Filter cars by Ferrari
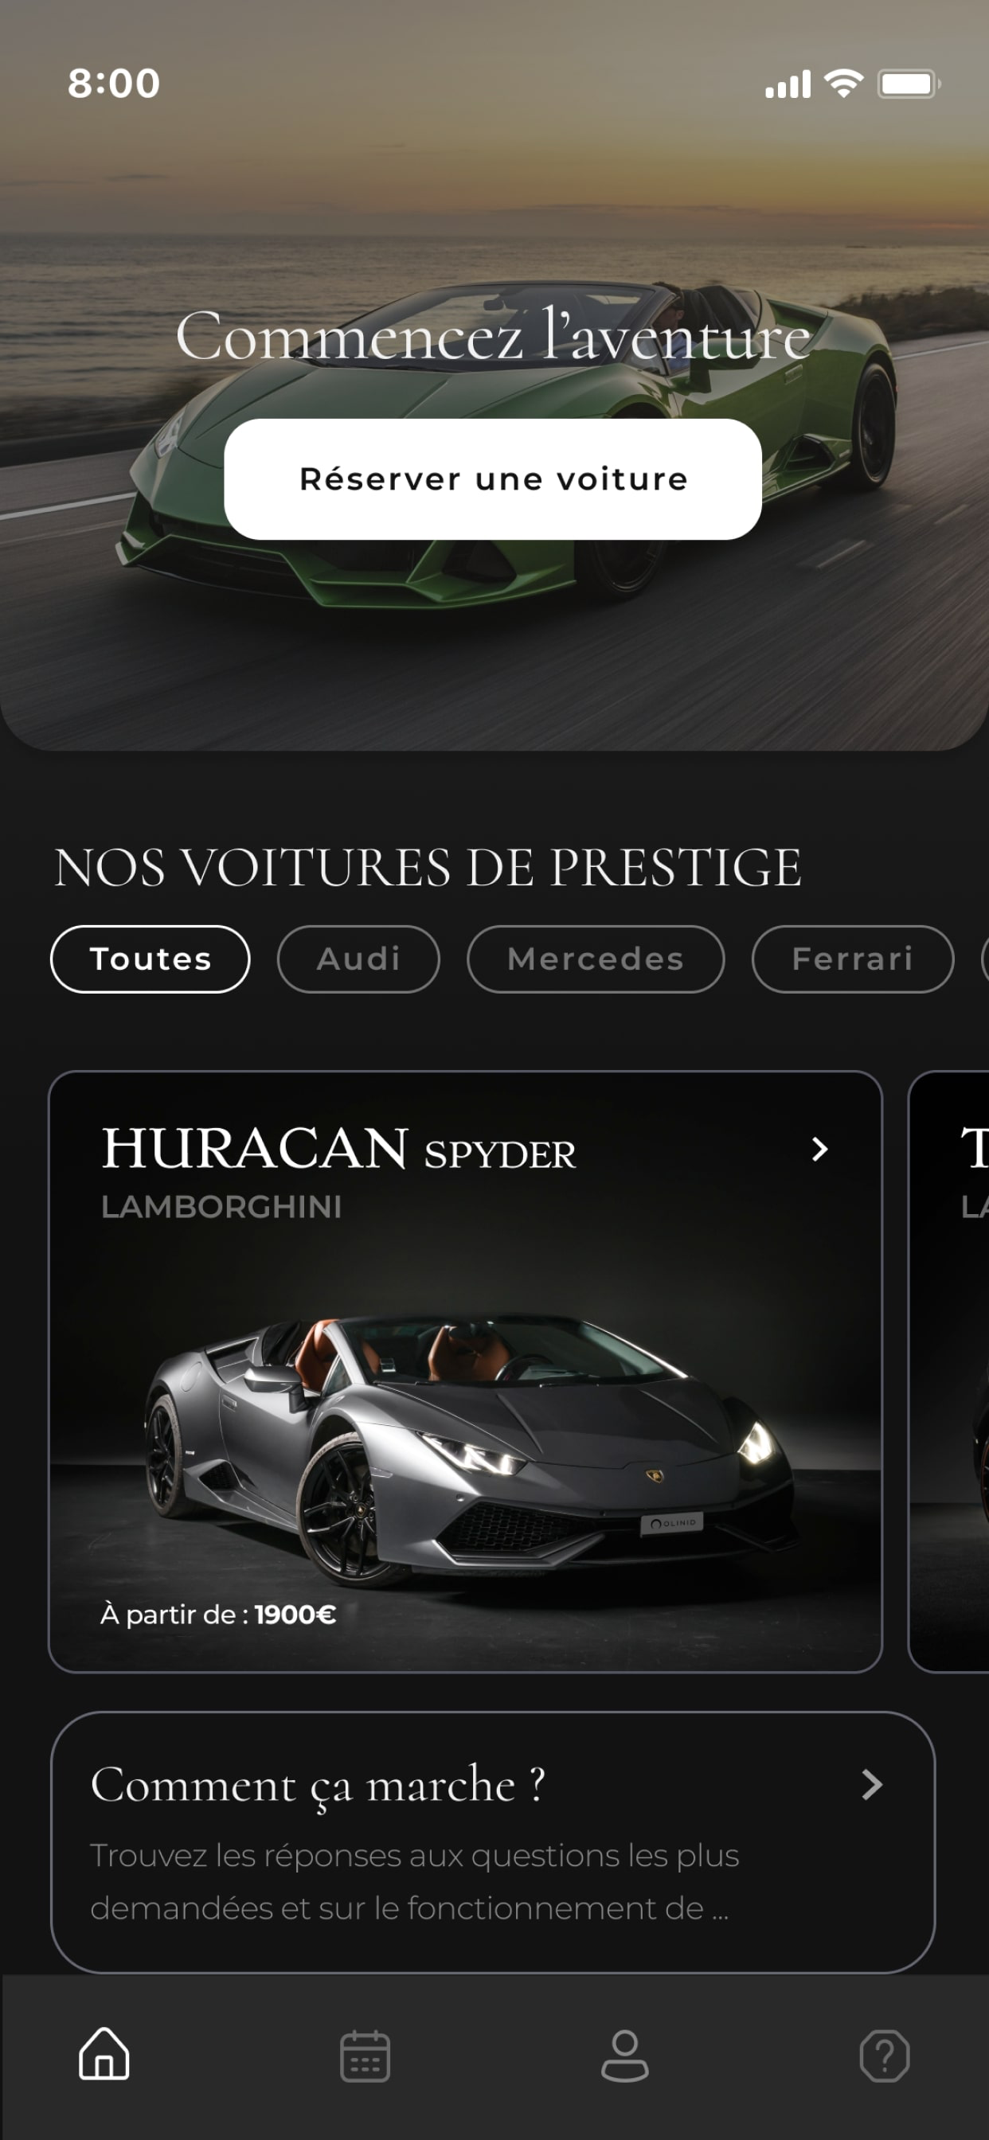989x2140 pixels. 853,959
